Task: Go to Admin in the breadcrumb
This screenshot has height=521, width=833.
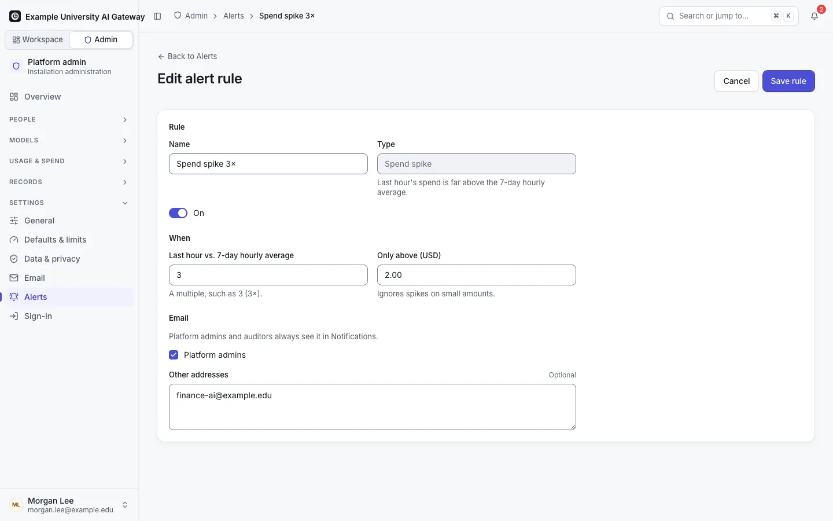Action: 191,16
